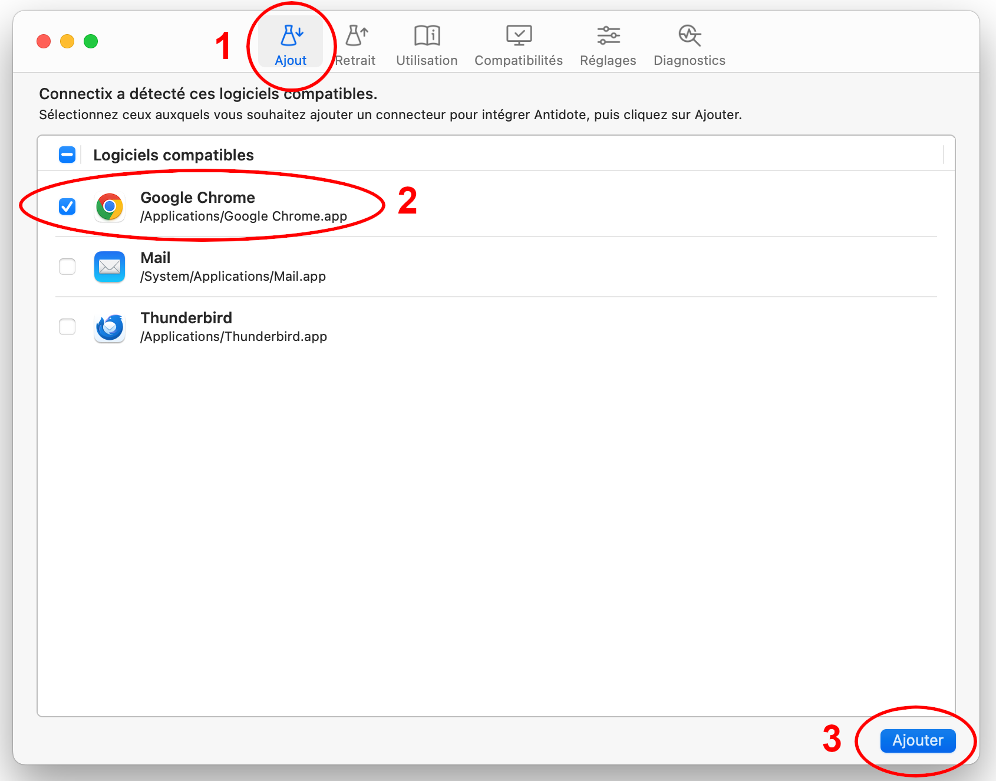This screenshot has height=781, width=996.
Task: Click the Mail application path text
Action: pos(233,277)
